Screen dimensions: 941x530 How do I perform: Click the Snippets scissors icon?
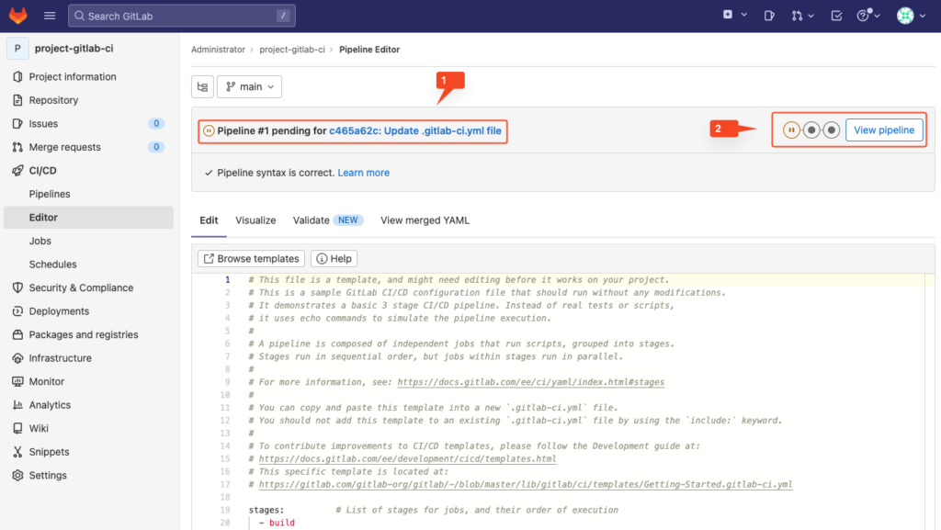pos(17,451)
